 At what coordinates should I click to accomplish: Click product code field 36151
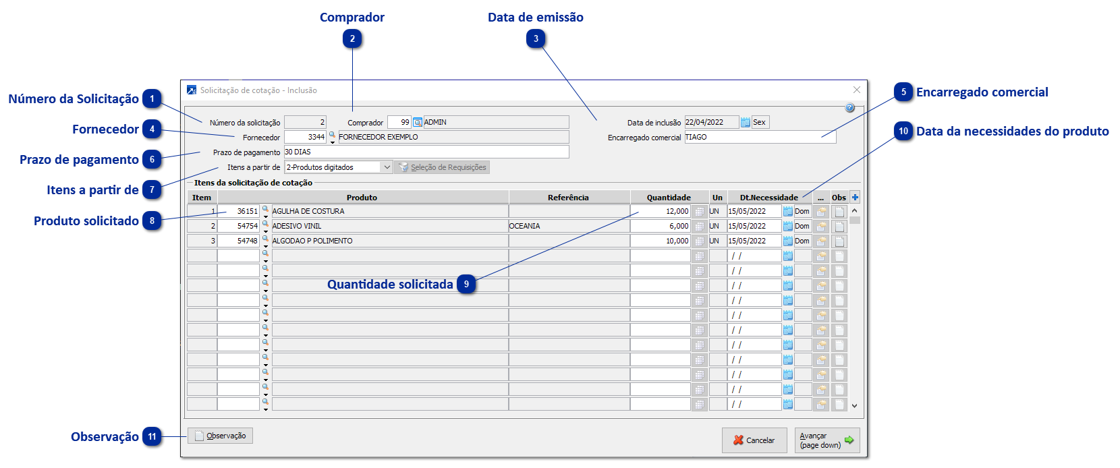pos(238,211)
